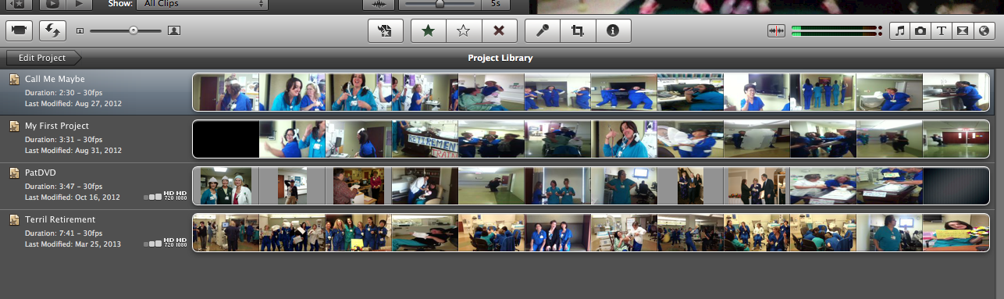Click Duration 7:41 – 30fps text
This screenshot has height=299, width=1004.
click(x=63, y=233)
